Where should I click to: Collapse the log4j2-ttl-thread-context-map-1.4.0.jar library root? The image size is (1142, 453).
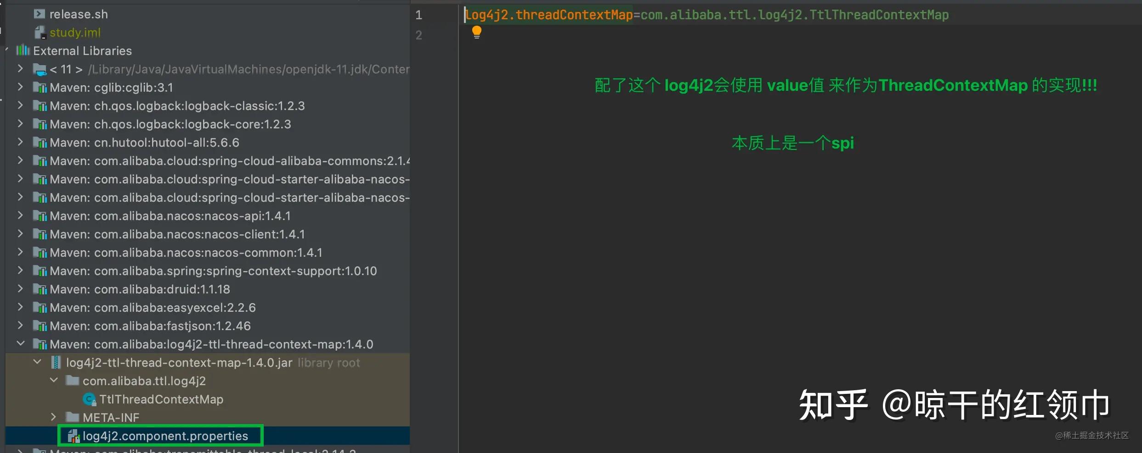[x=37, y=362]
